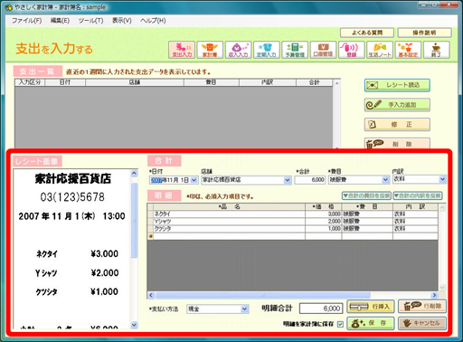Click the 修正 edit button

[397, 125]
